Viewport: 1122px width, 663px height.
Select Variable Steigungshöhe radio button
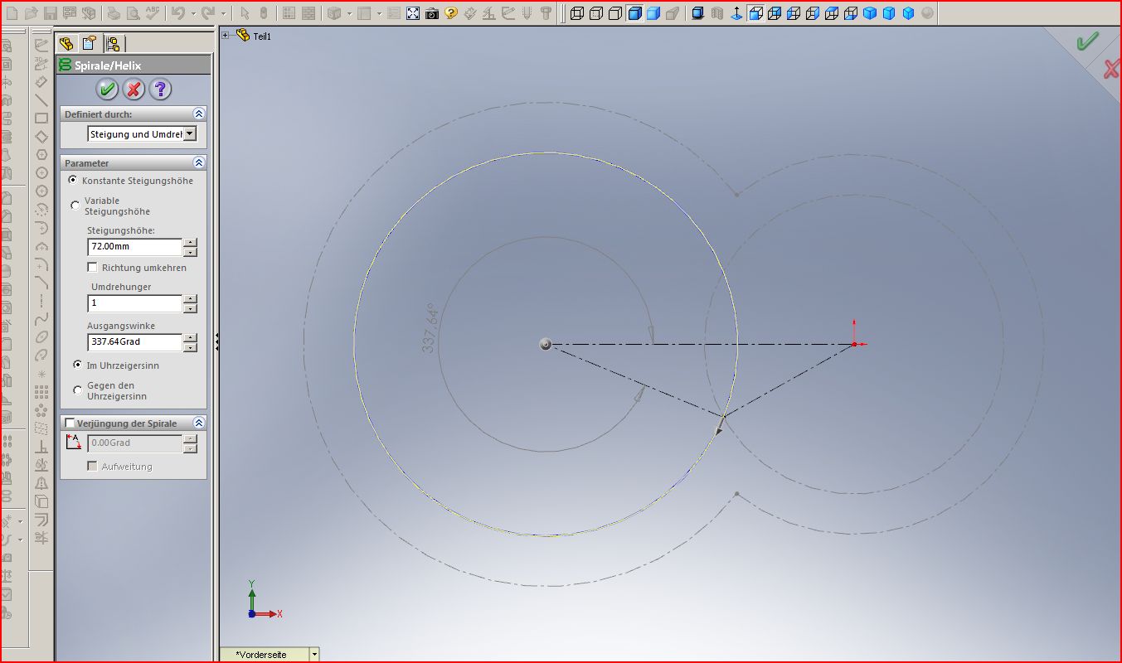coord(75,206)
